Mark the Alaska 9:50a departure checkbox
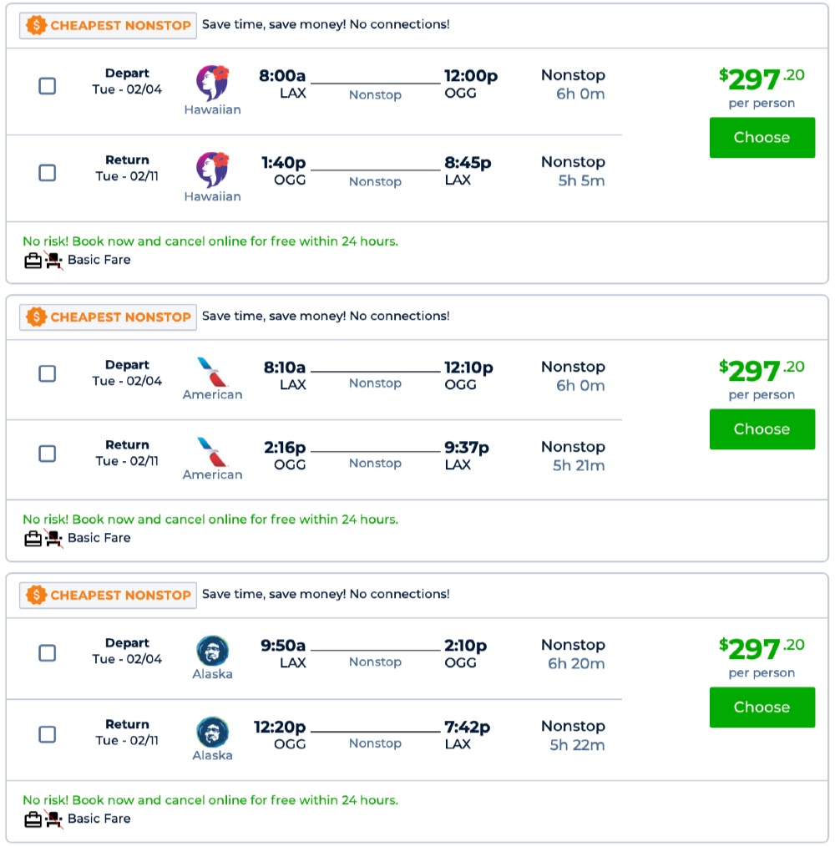The width and height of the screenshot is (835, 847). pyautogui.click(x=48, y=652)
